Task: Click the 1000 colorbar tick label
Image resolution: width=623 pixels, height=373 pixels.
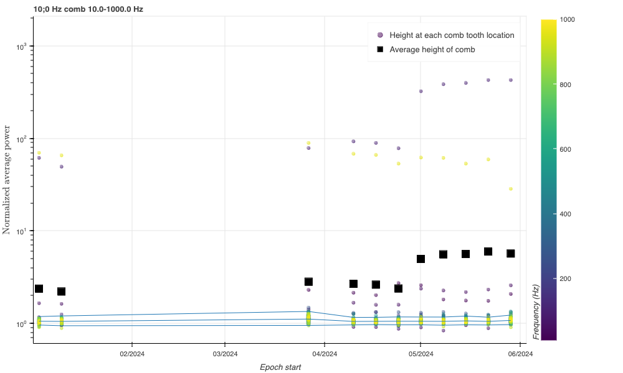Action: [567, 19]
